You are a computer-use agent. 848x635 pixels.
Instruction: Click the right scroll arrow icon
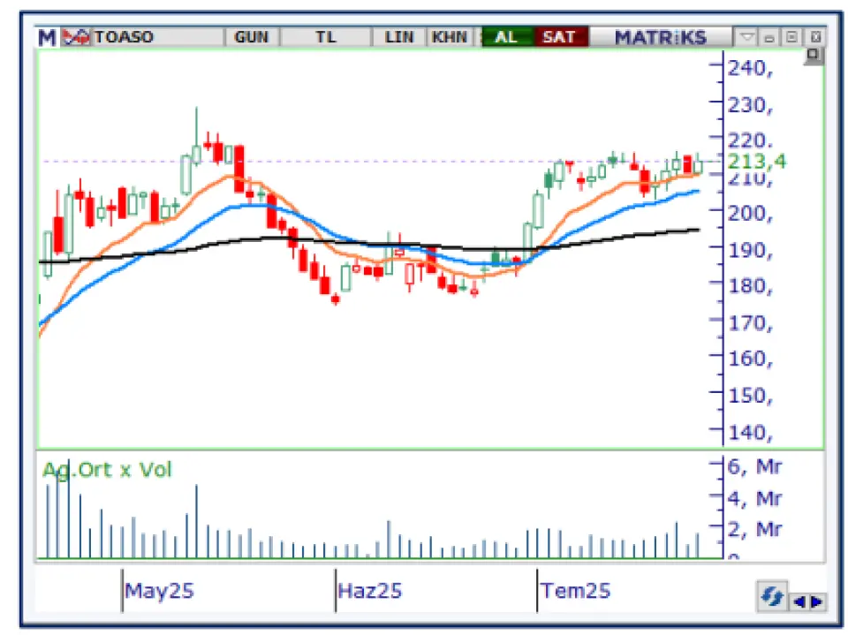tap(816, 601)
